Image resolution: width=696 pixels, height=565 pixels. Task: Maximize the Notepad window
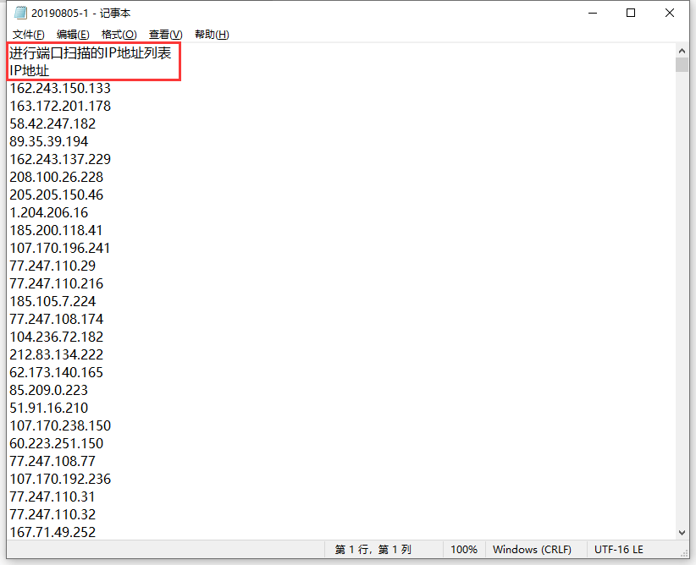[x=631, y=14]
